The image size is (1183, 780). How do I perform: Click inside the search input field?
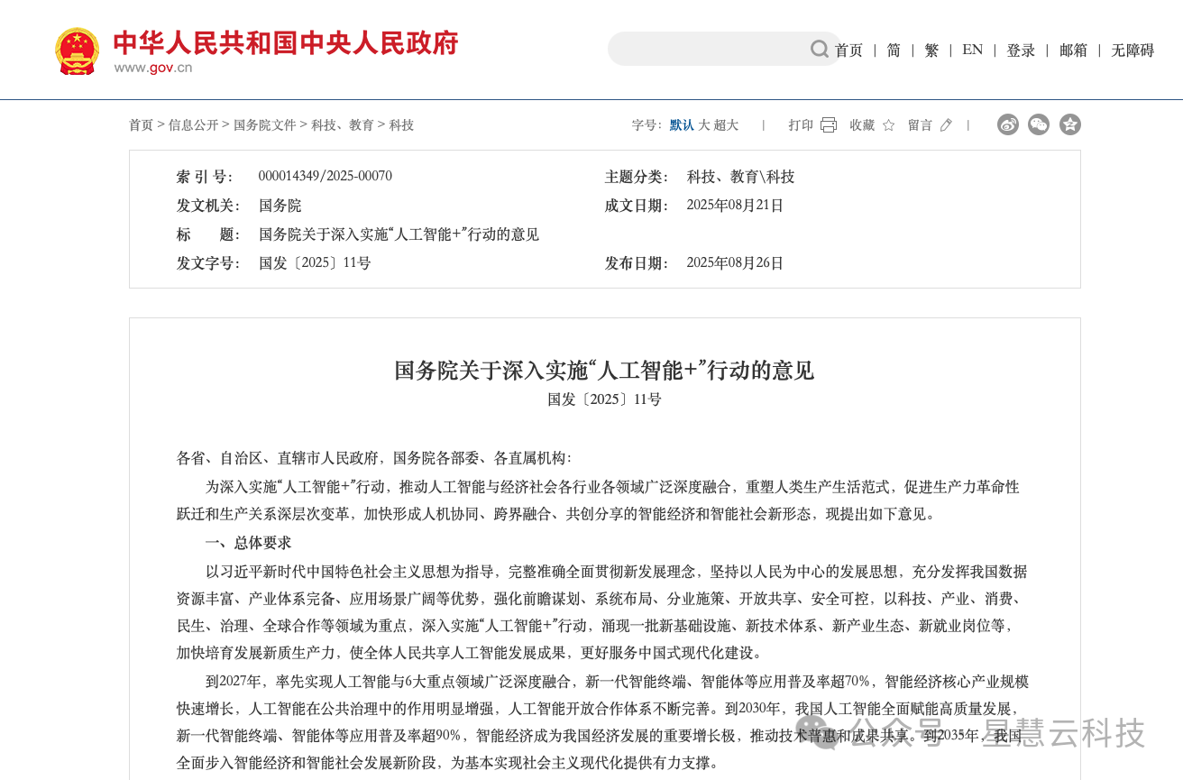[x=712, y=49]
